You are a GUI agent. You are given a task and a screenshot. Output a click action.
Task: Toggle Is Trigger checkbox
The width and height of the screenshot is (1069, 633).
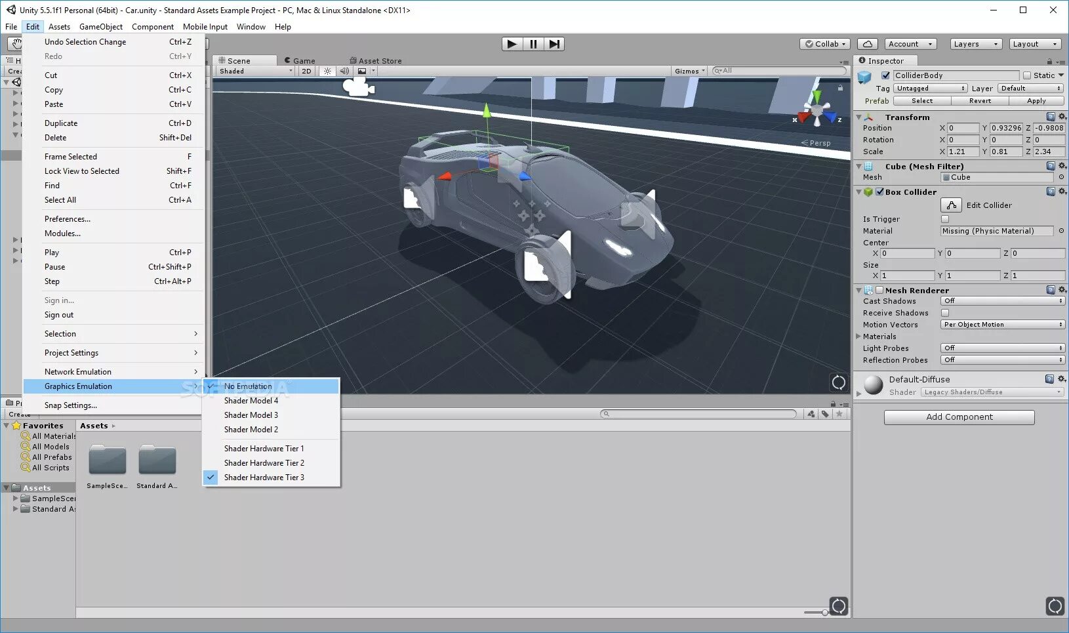945,219
